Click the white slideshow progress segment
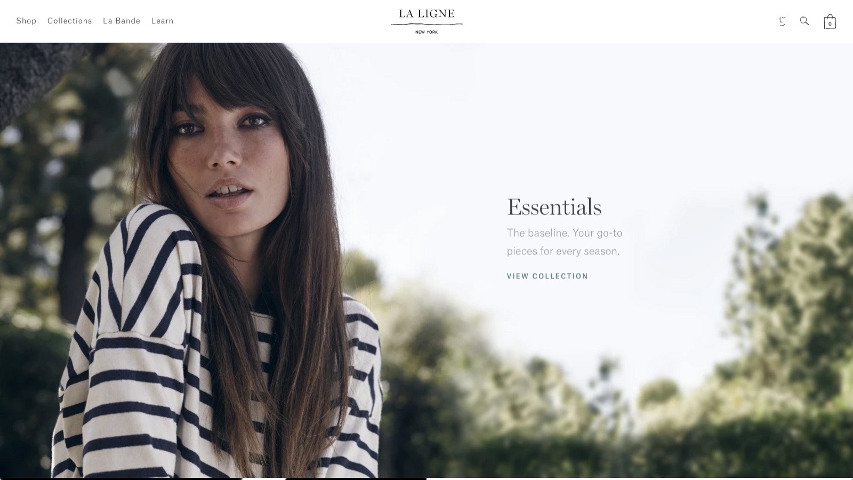Image resolution: width=853 pixels, height=480 pixels. click(640, 478)
